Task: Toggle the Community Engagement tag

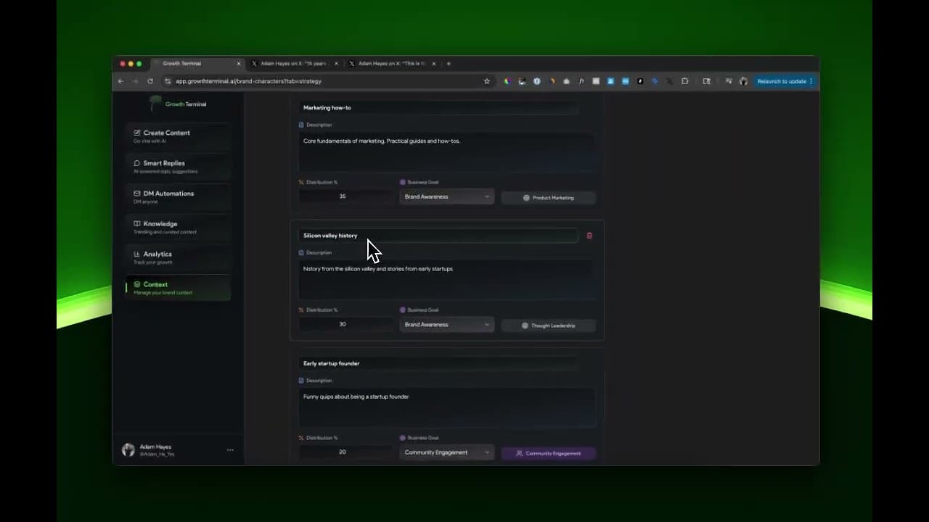Action: (549, 452)
